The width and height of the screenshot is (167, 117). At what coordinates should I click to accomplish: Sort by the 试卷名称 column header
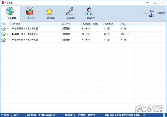(36, 24)
